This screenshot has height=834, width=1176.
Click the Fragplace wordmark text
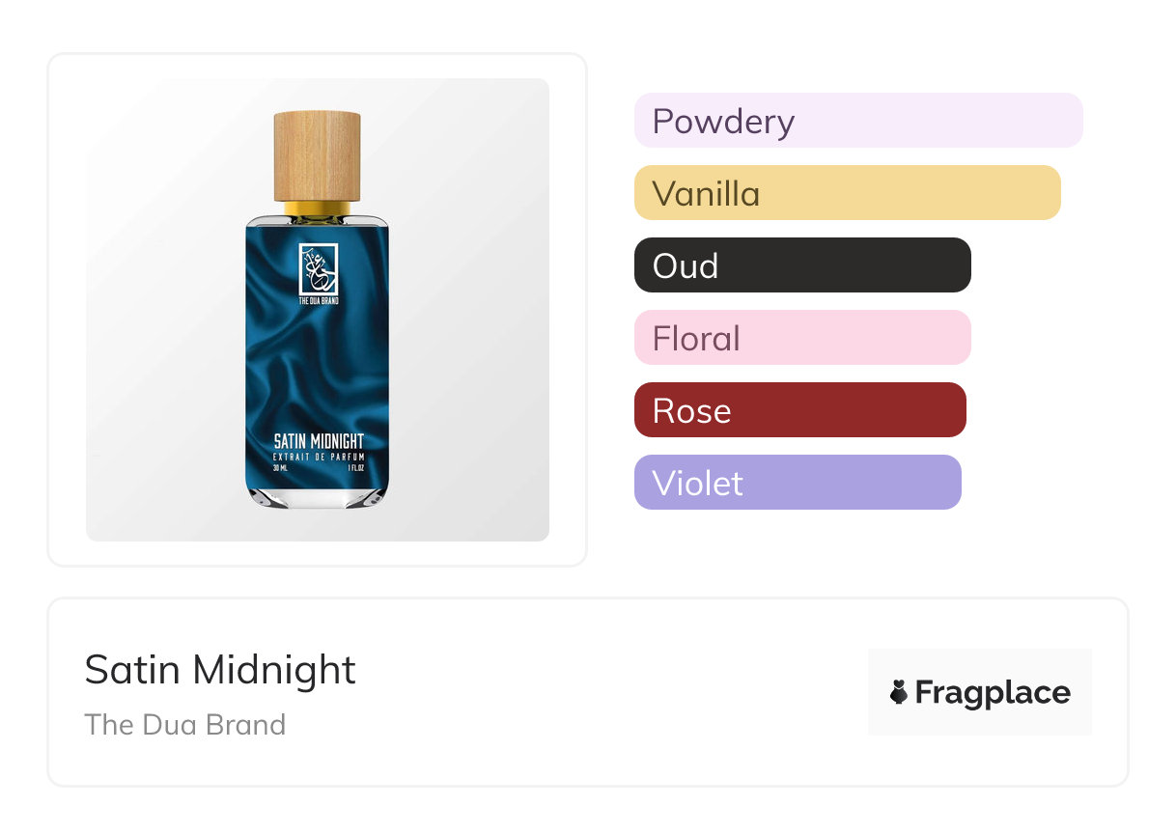pyautogui.click(x=993, y=692)
